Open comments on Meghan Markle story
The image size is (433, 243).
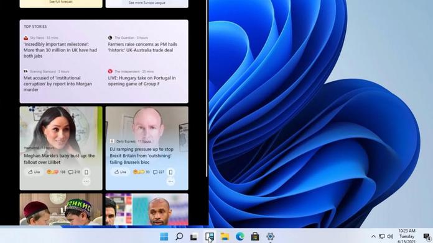74,172
